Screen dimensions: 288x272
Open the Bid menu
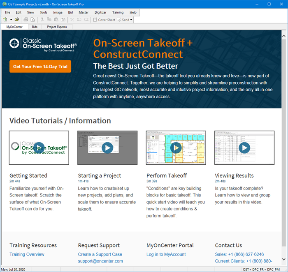[x=70, y=12]
